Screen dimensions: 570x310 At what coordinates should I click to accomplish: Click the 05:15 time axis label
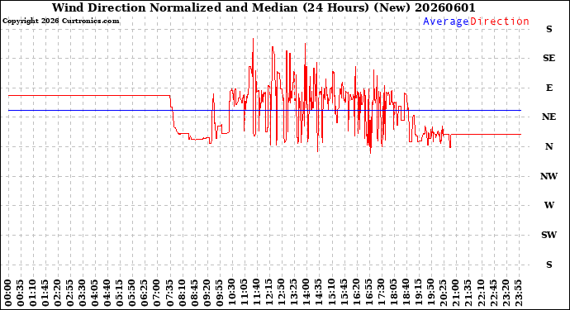click(120, 293)
